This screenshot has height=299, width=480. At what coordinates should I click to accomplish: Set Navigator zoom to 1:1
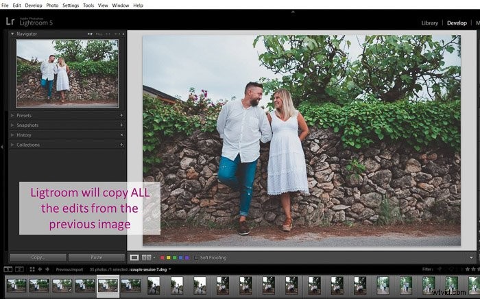[108, 34]
